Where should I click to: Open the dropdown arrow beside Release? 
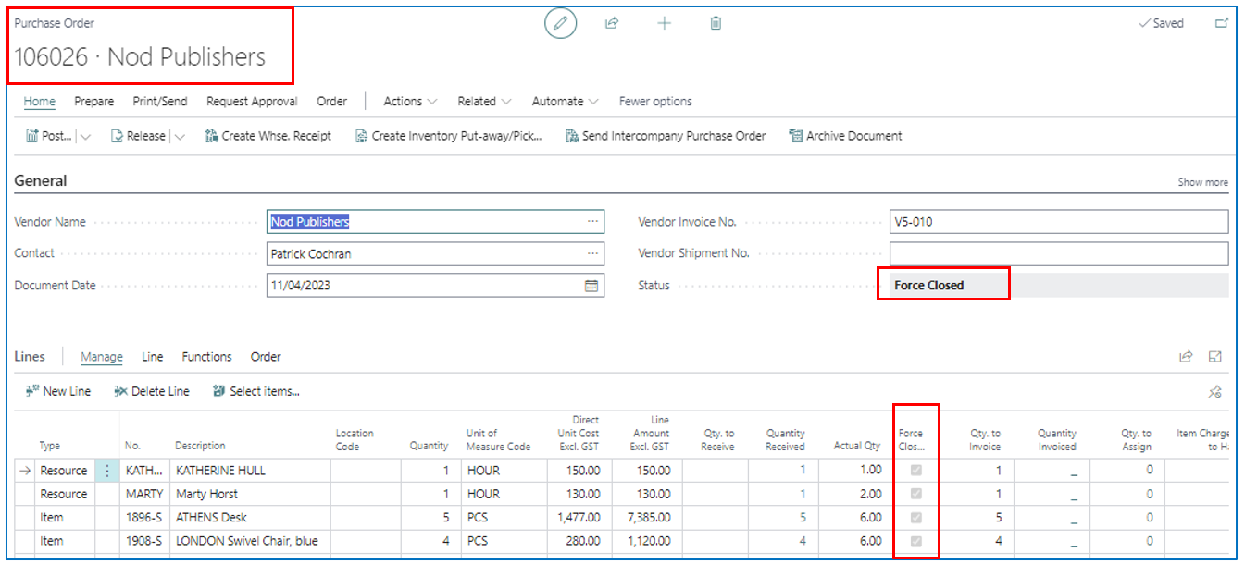click(180, 137)
